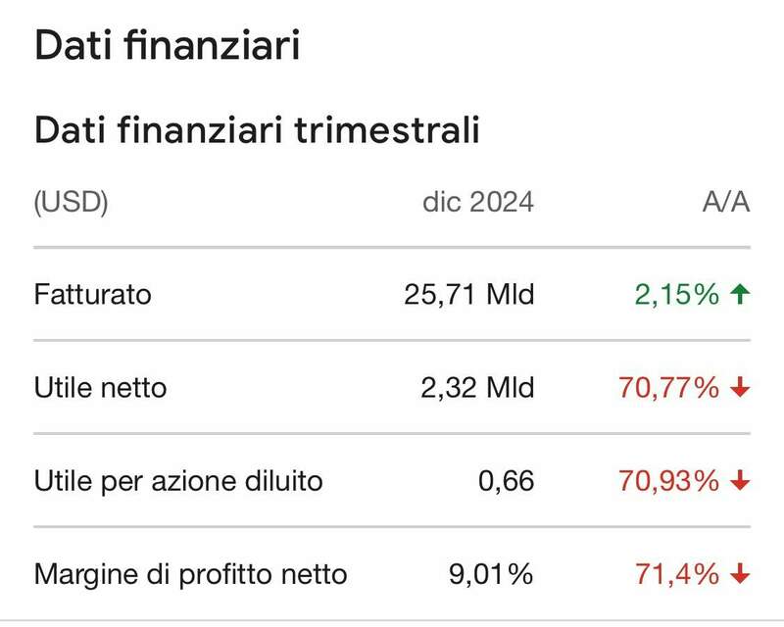Select the Dati finanziari main heading
784x627 pixels.
pos(167,46)
